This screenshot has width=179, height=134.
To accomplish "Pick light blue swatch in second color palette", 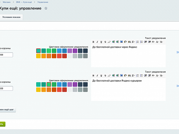I will (x=59, y=84).
